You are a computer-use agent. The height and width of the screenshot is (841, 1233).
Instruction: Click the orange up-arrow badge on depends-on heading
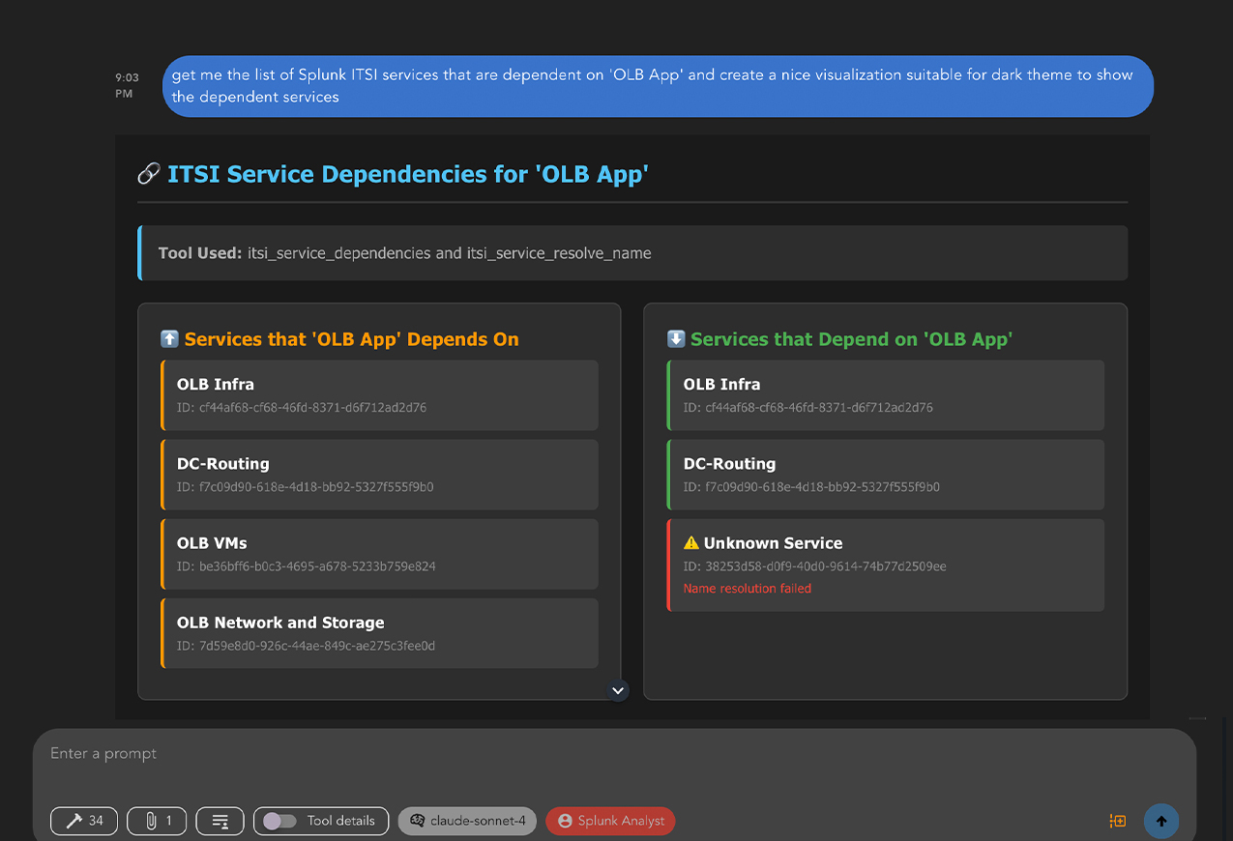click(x=169, y=338)
